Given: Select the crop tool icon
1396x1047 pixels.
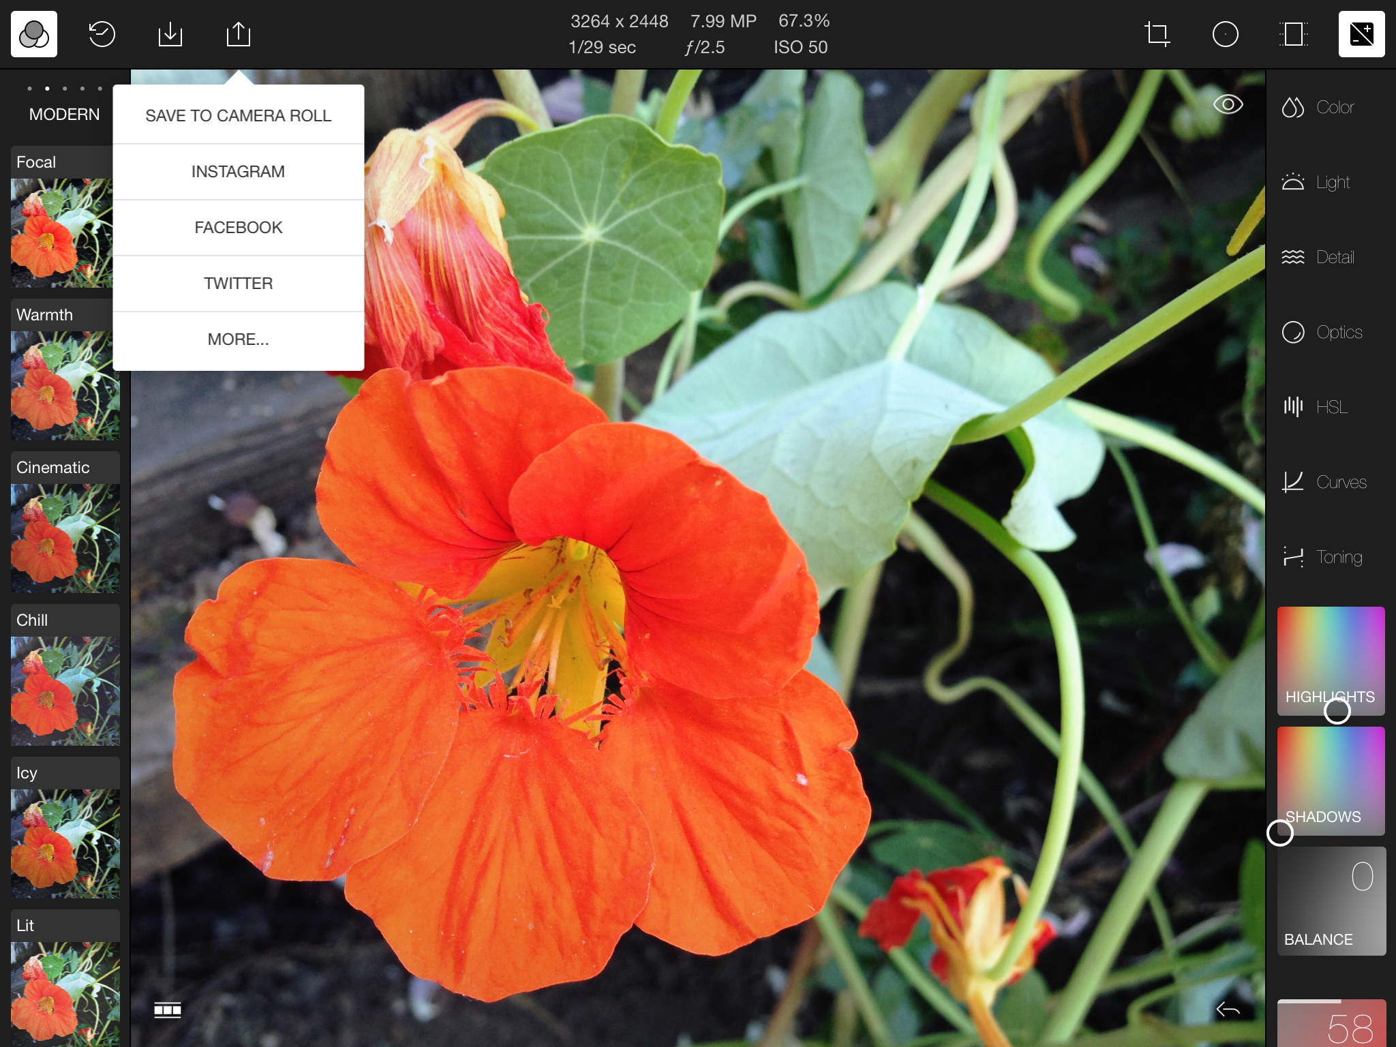Looking at the screenshot, I should click(1157, 34).
